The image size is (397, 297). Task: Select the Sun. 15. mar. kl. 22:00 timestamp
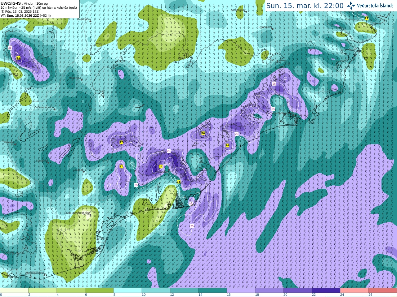click(x=305, y=6)
